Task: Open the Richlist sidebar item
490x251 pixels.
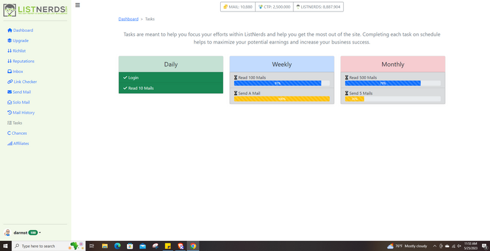Action: 17,50
